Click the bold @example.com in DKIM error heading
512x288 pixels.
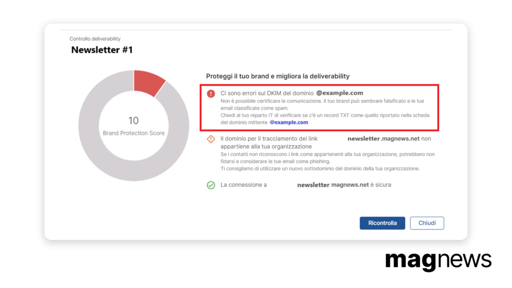pos(339,93)
